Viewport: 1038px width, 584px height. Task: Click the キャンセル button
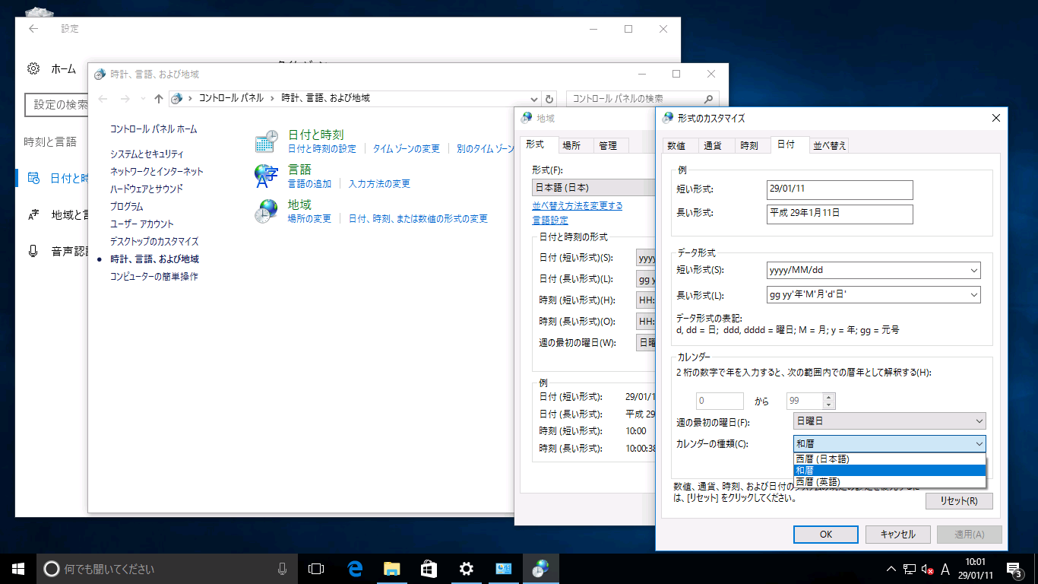[898, 535]
